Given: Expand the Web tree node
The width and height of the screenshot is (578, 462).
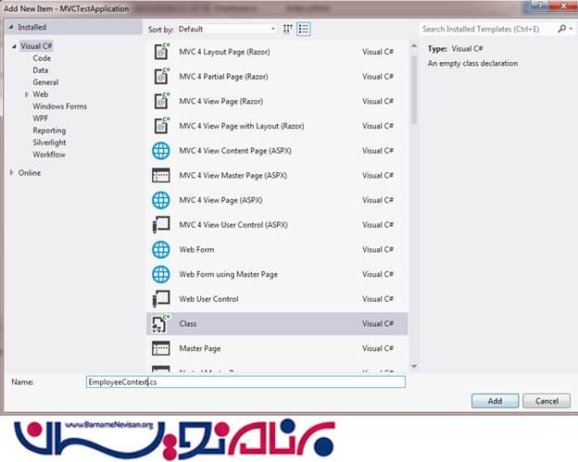Looking at the screenshot, I should click(x=27, y=94).
